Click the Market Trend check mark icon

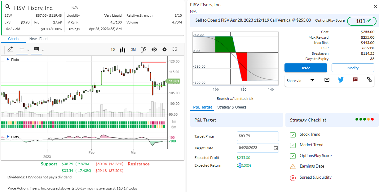(293, 145)
